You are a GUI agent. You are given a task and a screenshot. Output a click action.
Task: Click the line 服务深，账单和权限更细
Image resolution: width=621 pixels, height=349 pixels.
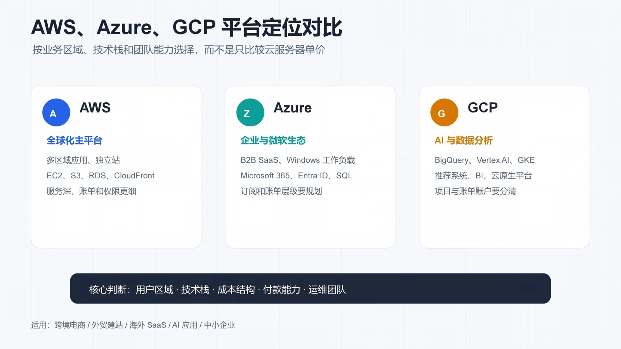click(x=91, y=191)
